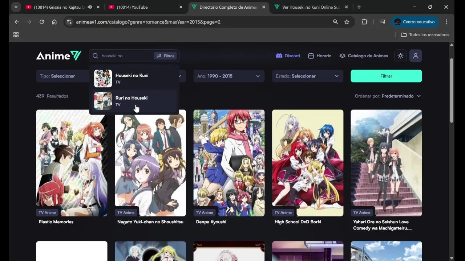This screenshot has height=261, width=465.
Task: Open the Chrome three-dot menu
Action: [446, 22]
